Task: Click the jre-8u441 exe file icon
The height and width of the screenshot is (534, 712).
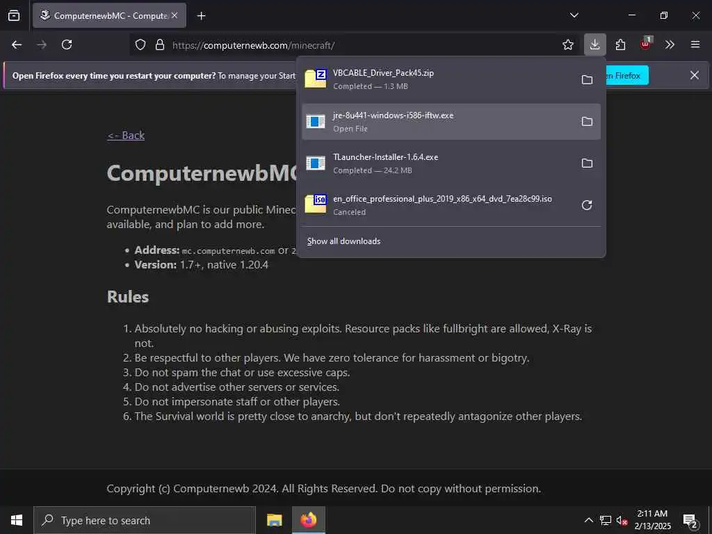Action: point(316,121)
